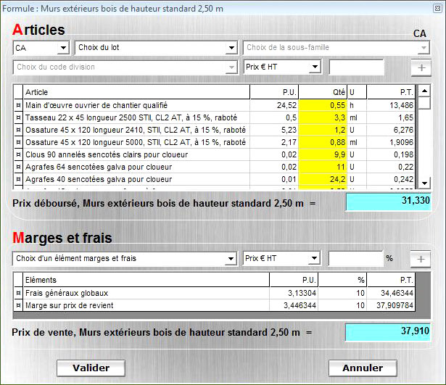The height and width of the screenshot is (385, 446).
Task: Click the Qté column header
Action: (x=323, y=92)
